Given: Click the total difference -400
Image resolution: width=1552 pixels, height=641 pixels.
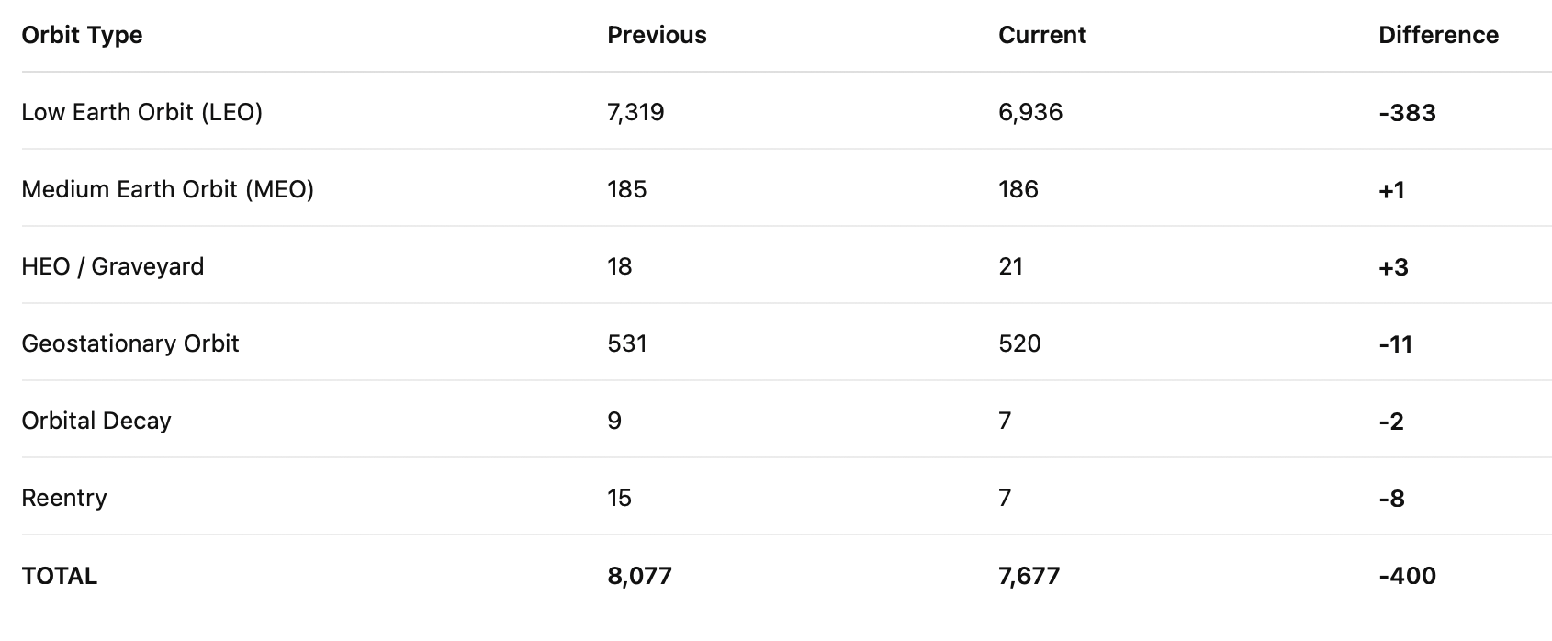Looking at the screenshot, I should tap(1407, 576).
